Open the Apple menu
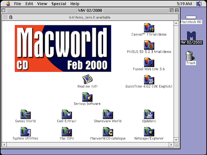This screenshot has width=207, height=155. (8, 4)
